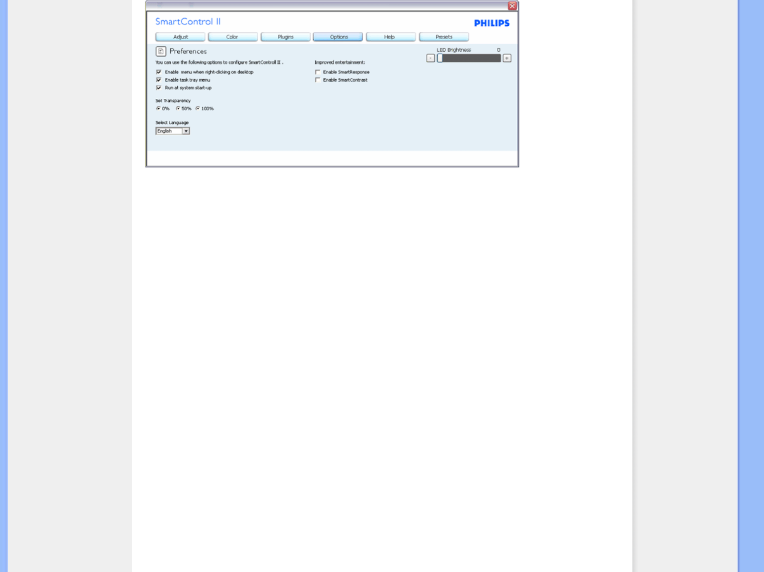Open the Select Language dropdown
This screenshot has height=572, width=764.
(173, 131)
